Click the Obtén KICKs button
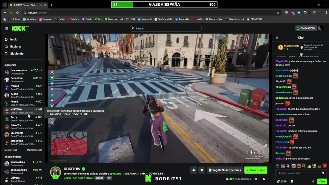 [x=306, y=28]
